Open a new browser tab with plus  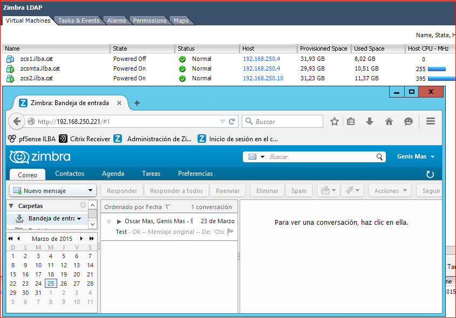coord(137,103)
